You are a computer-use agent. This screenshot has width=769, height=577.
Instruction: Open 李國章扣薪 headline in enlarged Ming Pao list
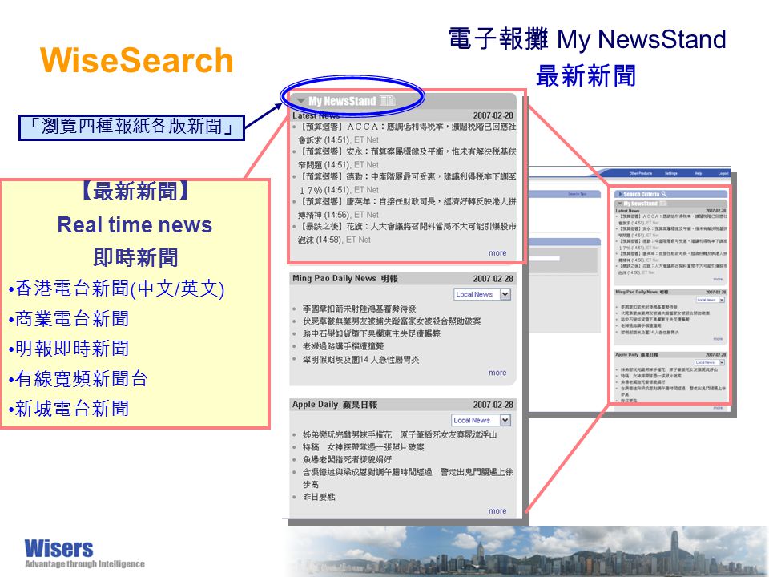tap(359, 309)
